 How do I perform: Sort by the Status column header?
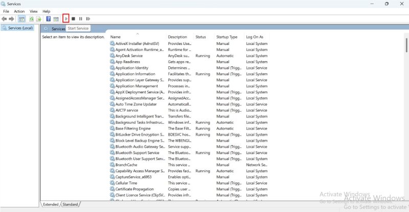204,37
